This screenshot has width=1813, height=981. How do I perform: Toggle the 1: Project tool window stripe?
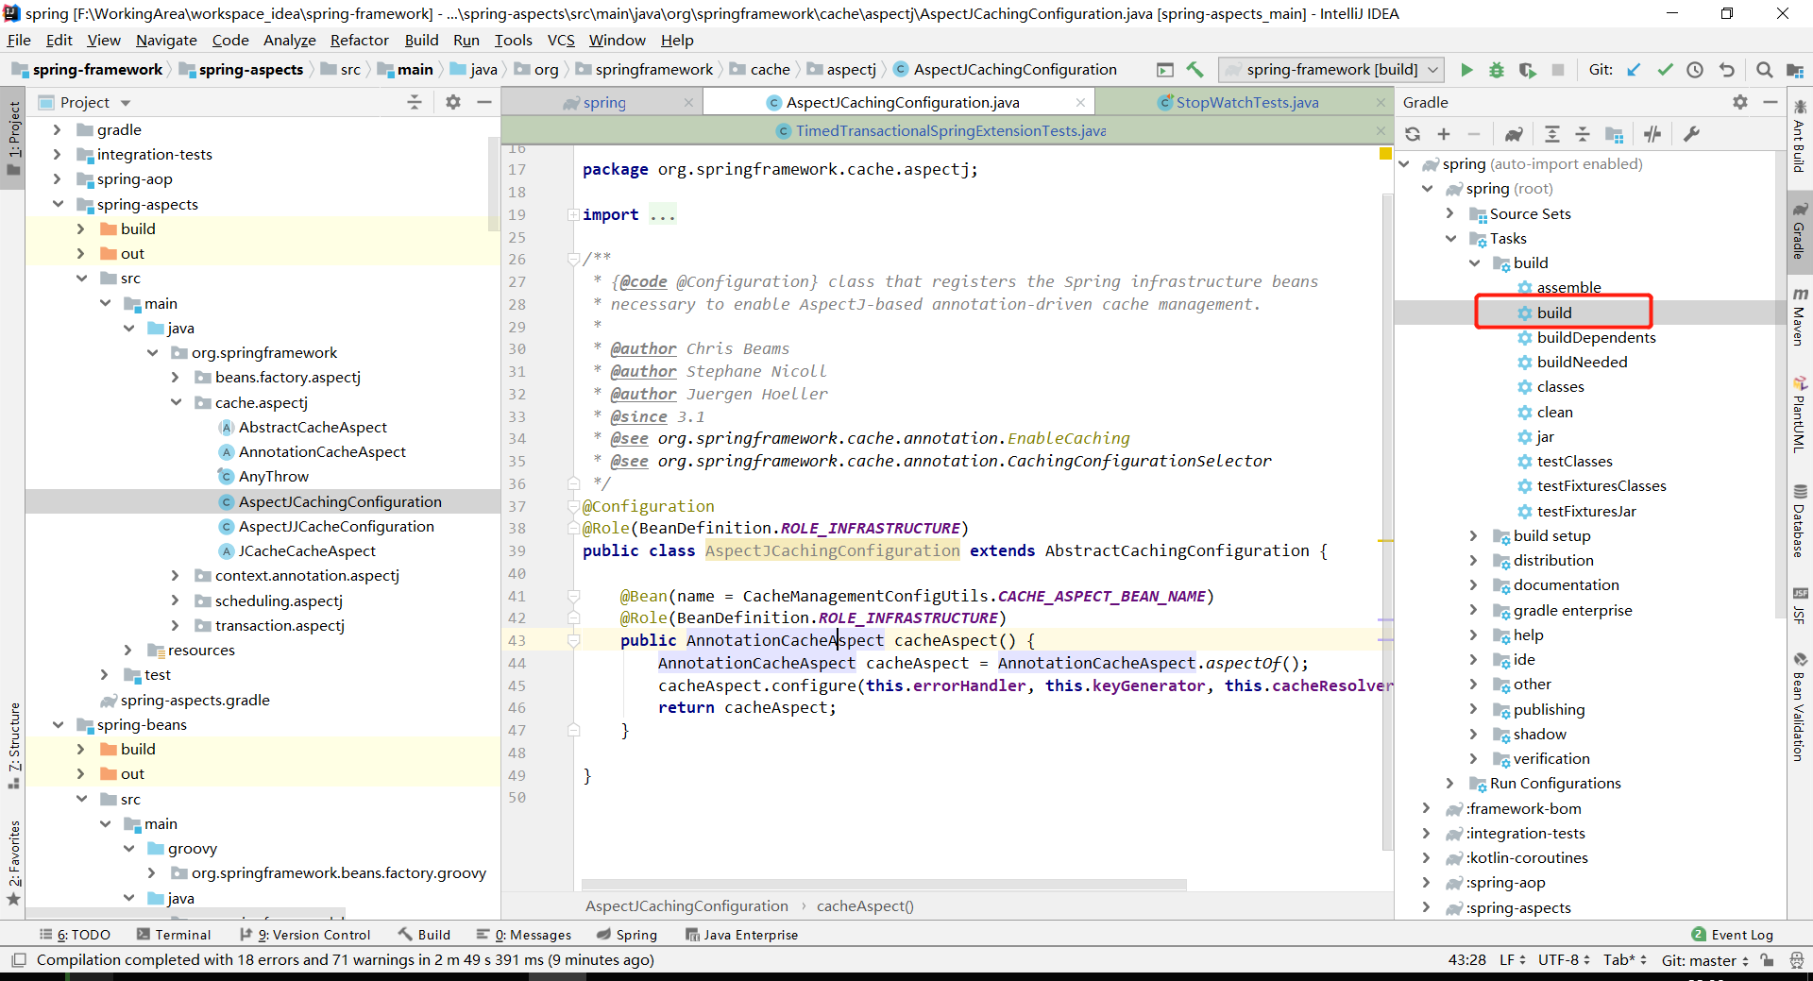click(x=13, y=139)
